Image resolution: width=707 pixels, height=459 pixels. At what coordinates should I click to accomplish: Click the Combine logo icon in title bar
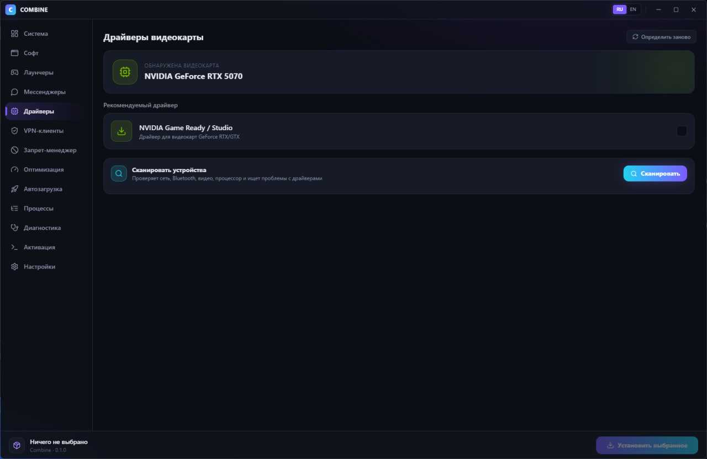click(x=10, y=9)
